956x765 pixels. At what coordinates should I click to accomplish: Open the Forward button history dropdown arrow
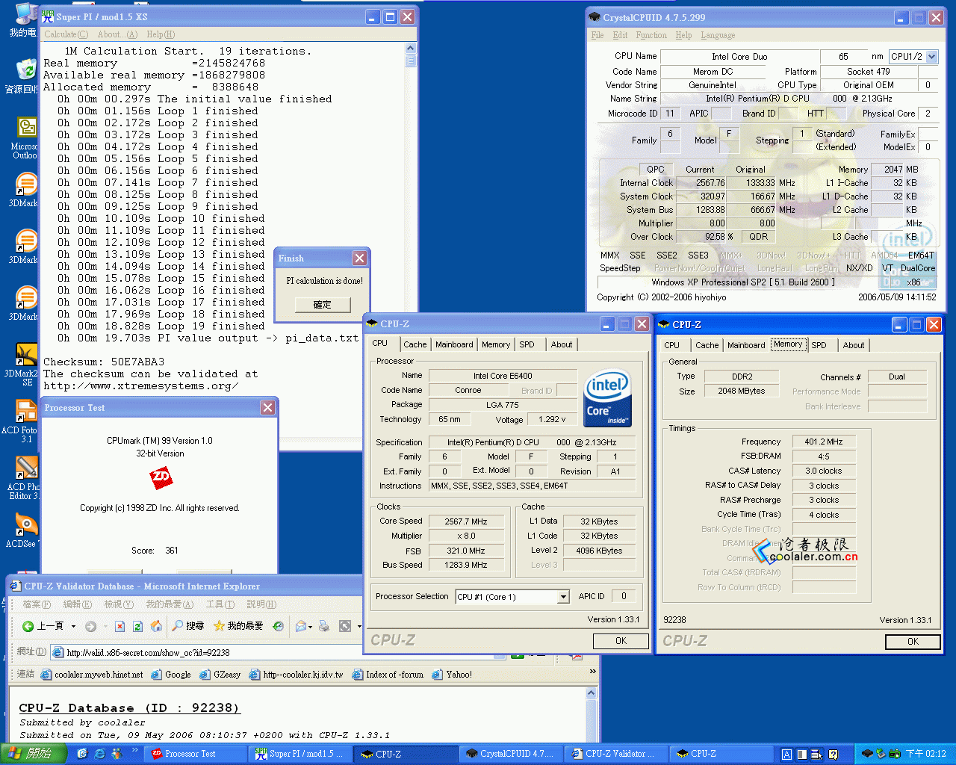click(x=105, y=626)
